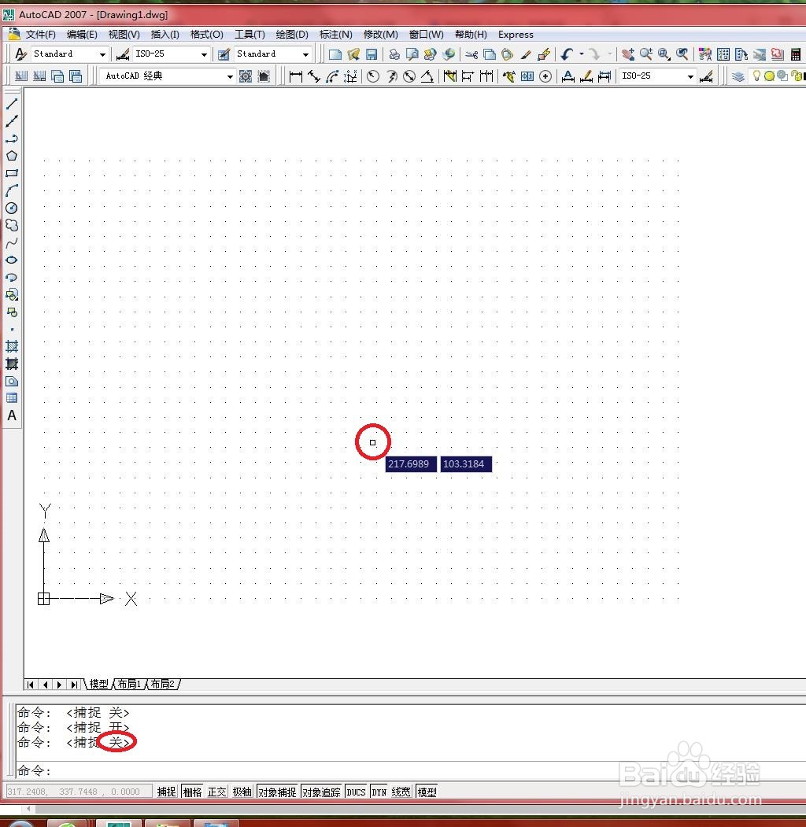Open the Layer Properties Manager icon

738,76
